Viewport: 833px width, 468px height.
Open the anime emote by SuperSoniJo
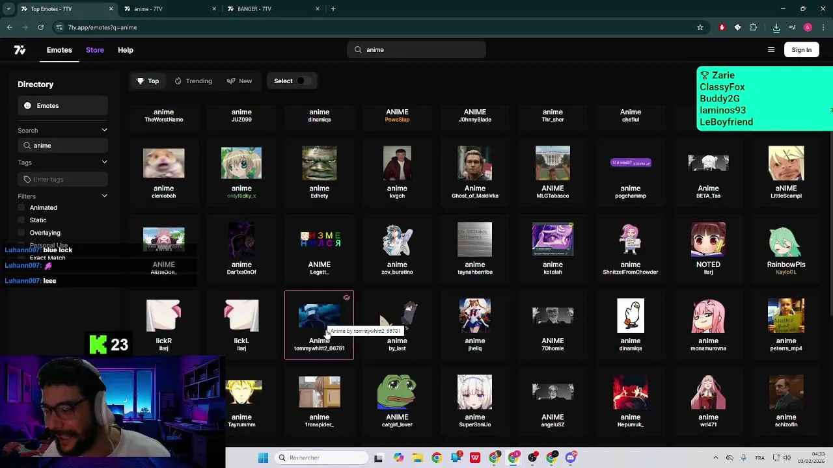pyautogui.click(x=475, y=402)
